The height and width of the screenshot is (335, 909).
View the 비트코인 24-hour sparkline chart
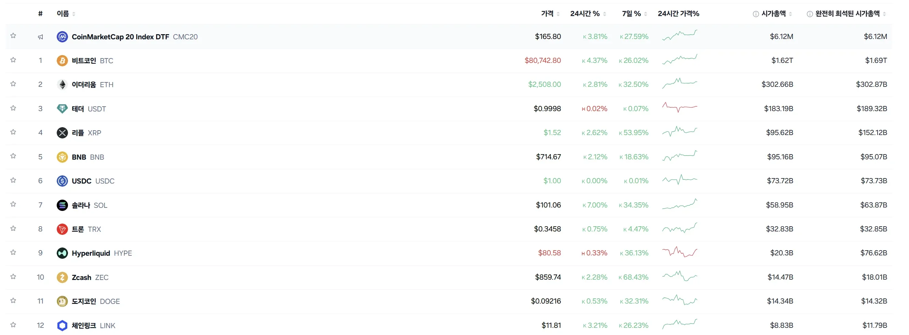tap(680, 59)
